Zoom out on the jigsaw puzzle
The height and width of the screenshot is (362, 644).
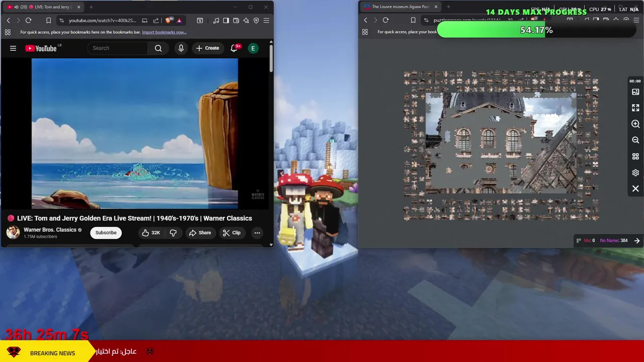pyautogui.click(x=635, y=140)
